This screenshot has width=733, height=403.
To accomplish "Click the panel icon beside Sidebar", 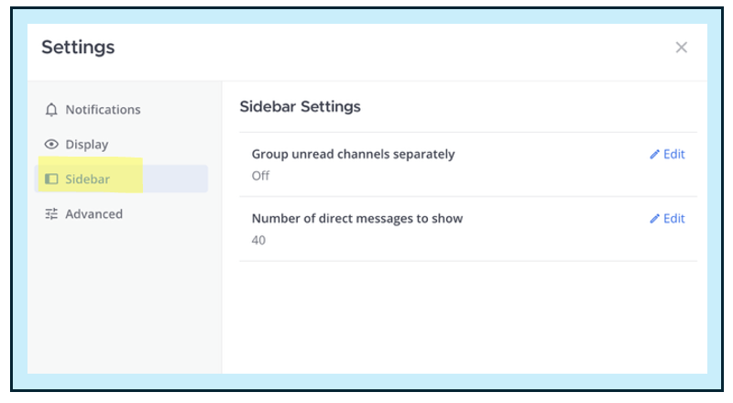I will click(51, 180).
